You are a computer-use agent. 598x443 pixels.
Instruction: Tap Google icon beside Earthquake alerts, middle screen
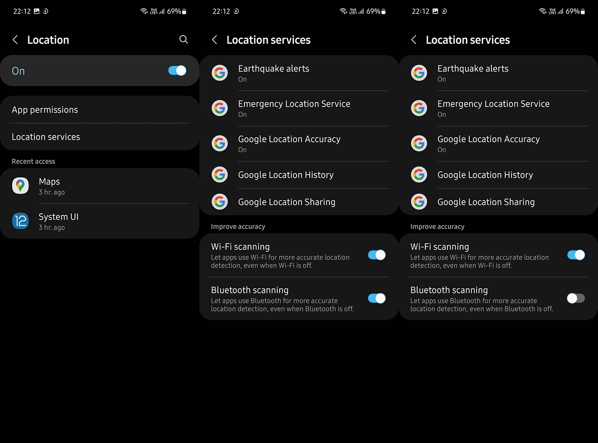coord(220,73)
